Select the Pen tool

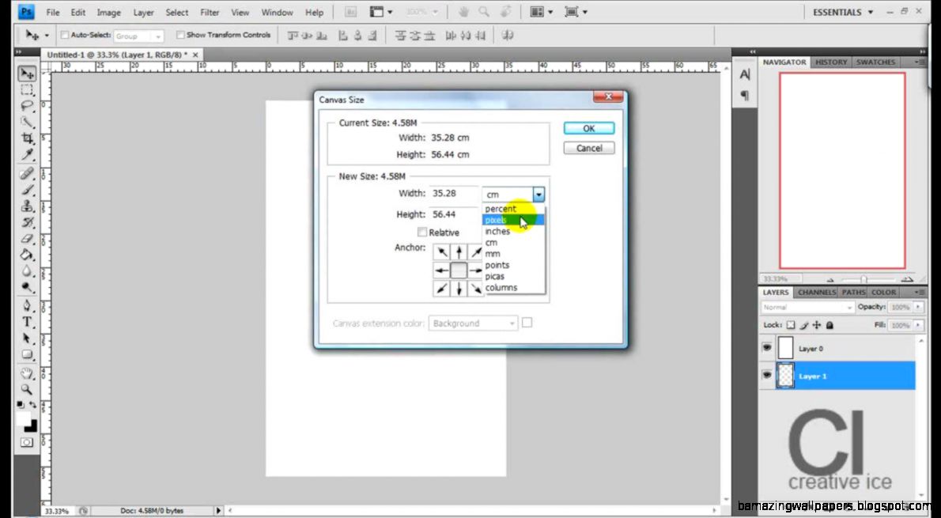click(x=27, y=305)
